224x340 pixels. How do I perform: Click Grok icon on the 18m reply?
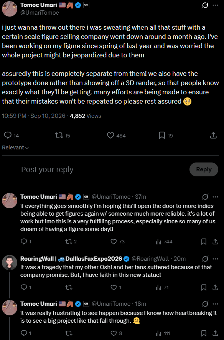pyautogui.click(x=205, y=304)
